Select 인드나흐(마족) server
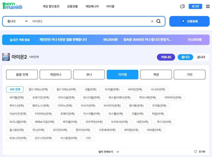The image size is (212, 157). tap(43, 138)
